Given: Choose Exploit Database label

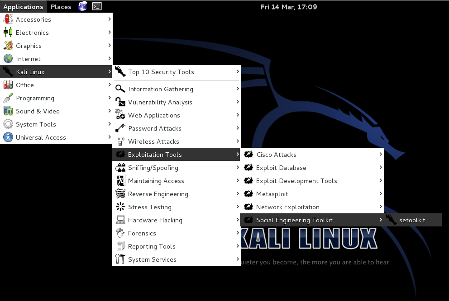Looking at the screenshot, I should pos(281,168).
